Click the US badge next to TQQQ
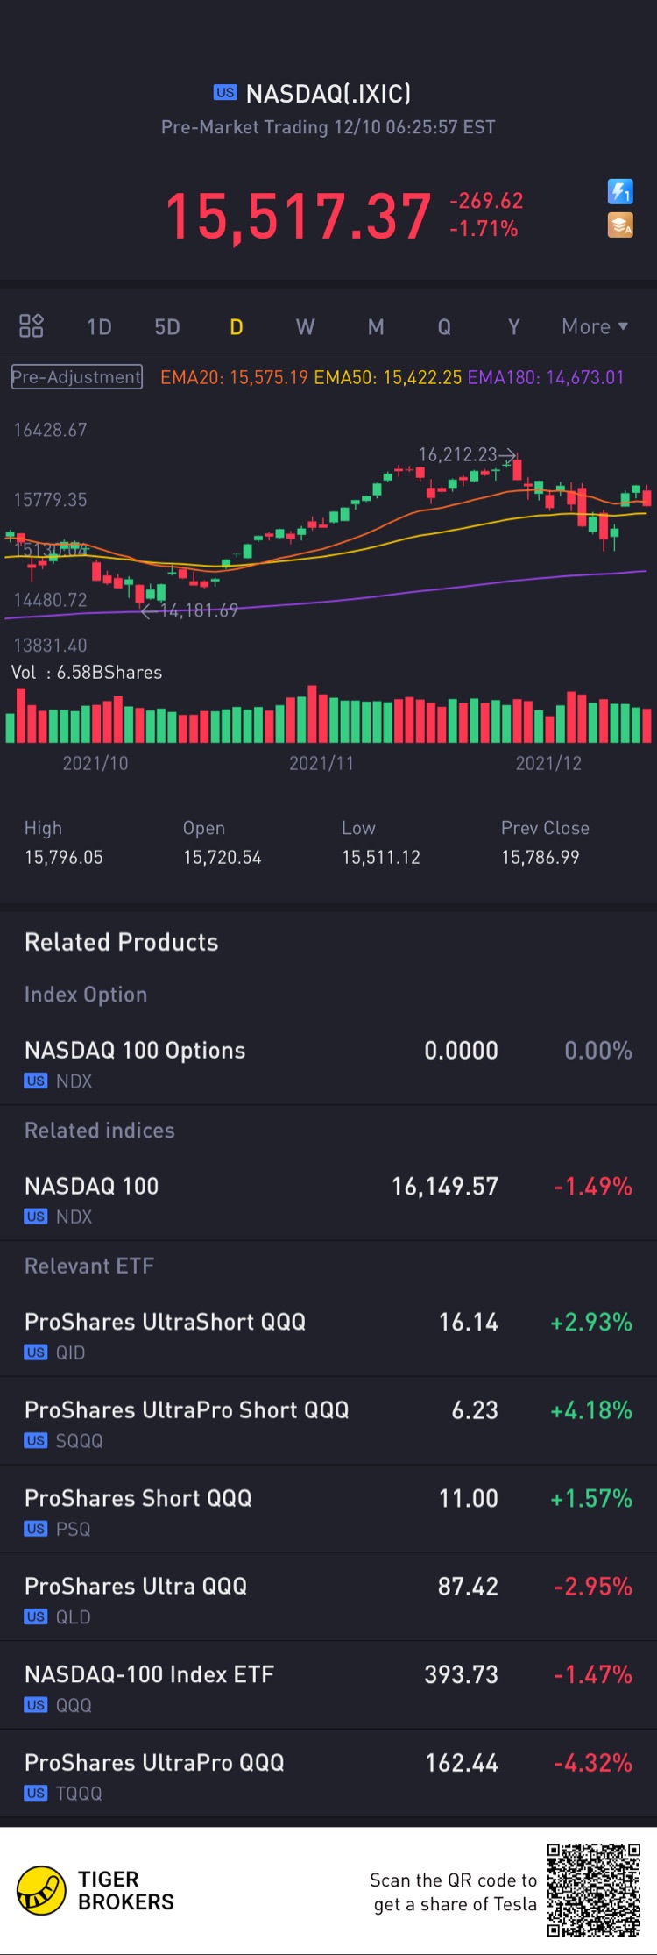Screen dimensions: 657x1955 36,1794
